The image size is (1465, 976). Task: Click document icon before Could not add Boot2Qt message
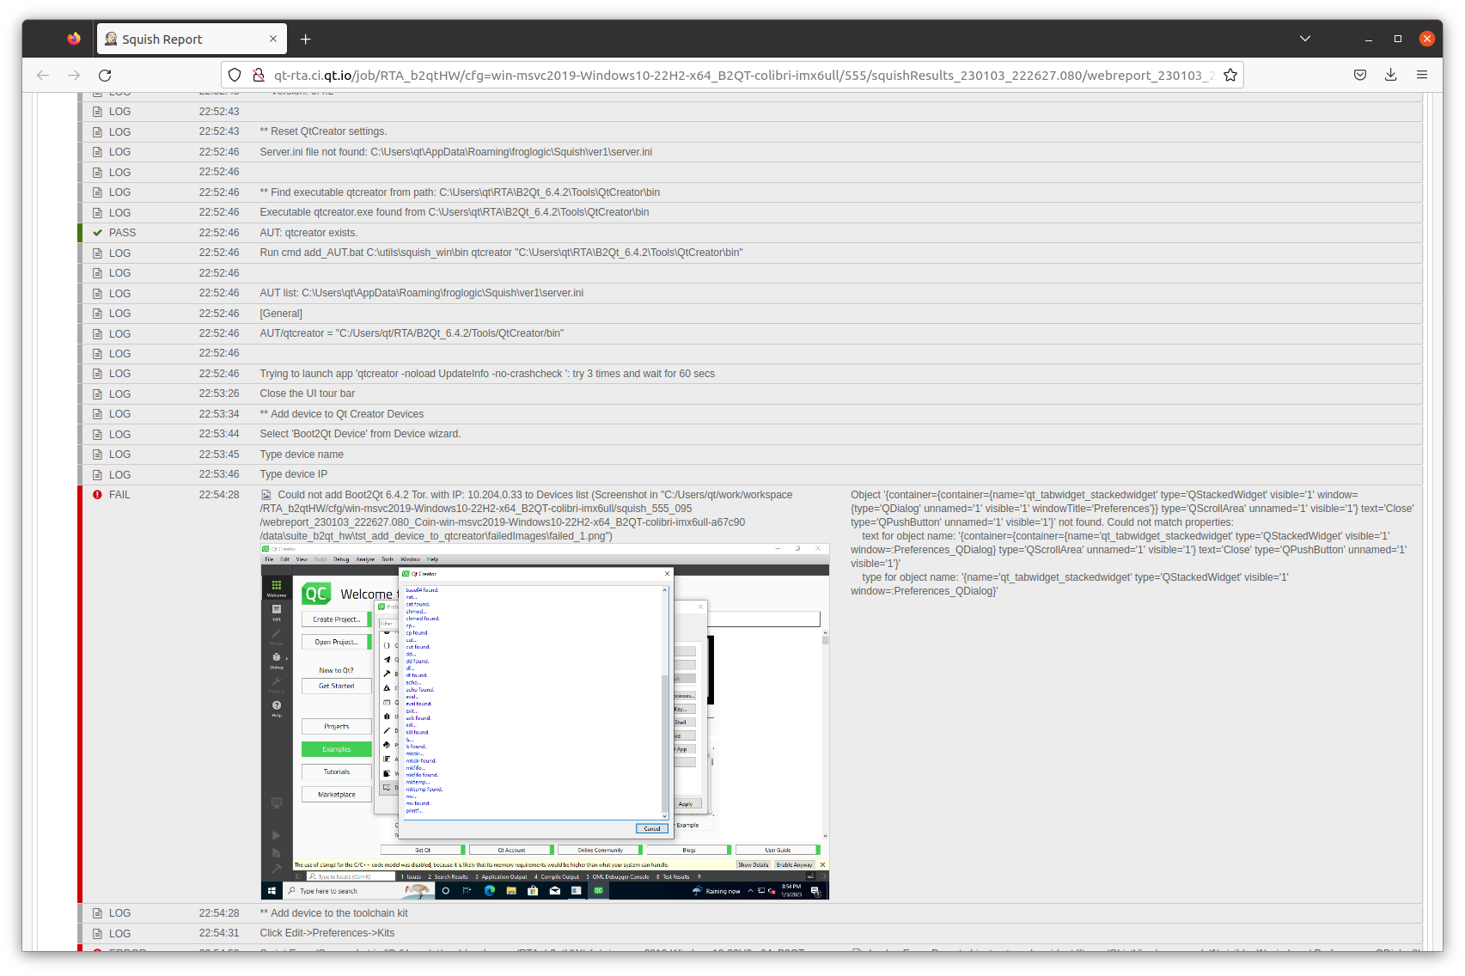(x=266, y=495)
